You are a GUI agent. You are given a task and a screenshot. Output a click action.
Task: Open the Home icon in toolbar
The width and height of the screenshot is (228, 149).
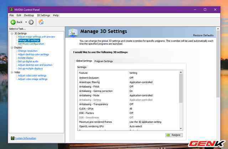click(x=41, y=22)
